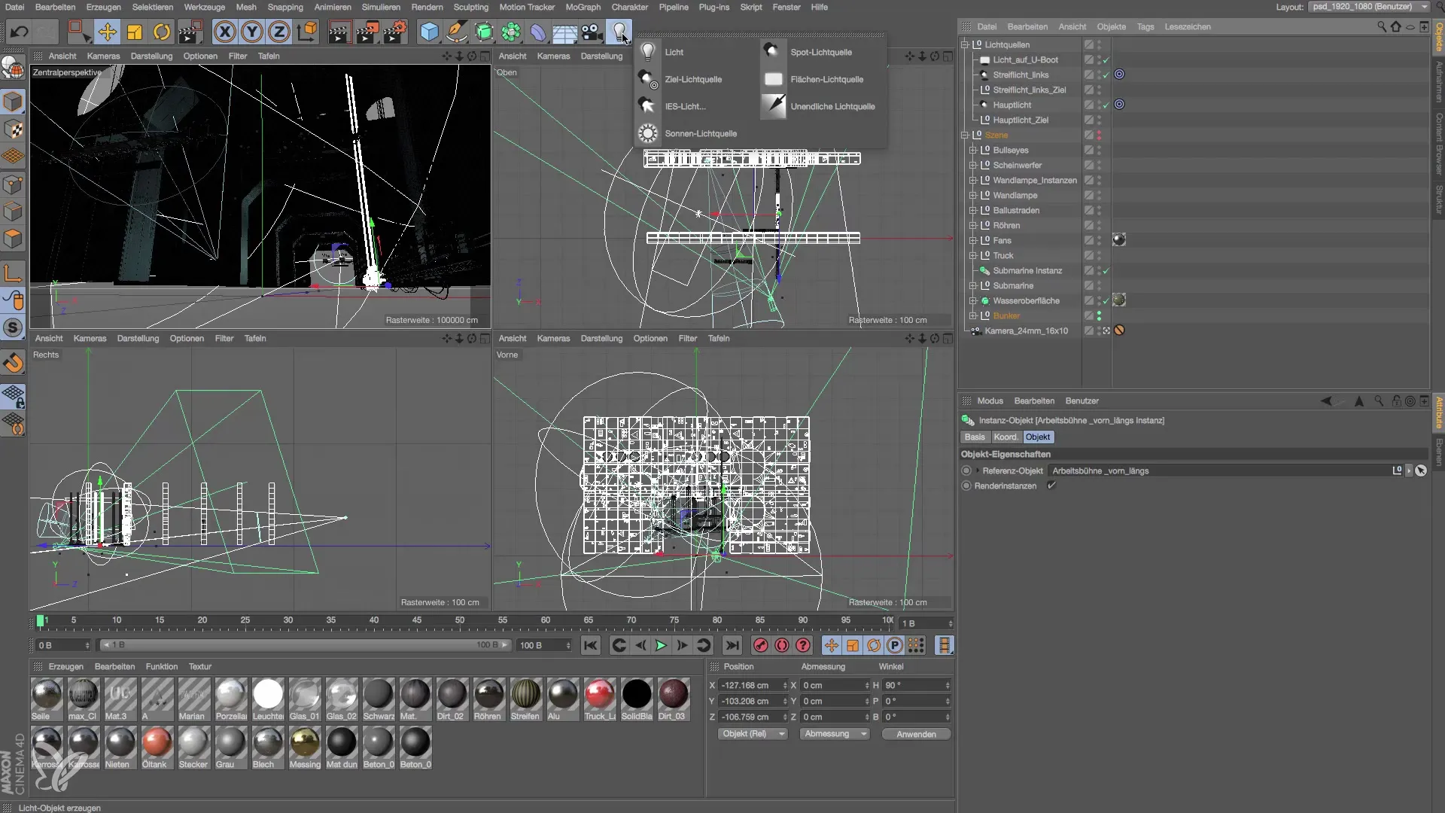Click the camera object icon in toolbar

tap(592, 32)
